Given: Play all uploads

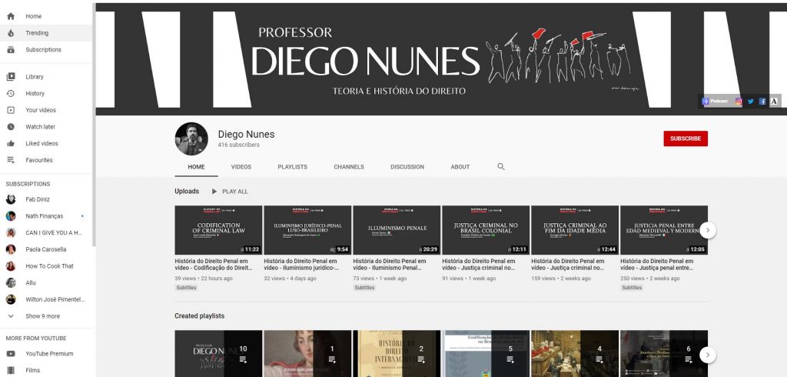Looking at the screenshot, I should click(230, 192).
